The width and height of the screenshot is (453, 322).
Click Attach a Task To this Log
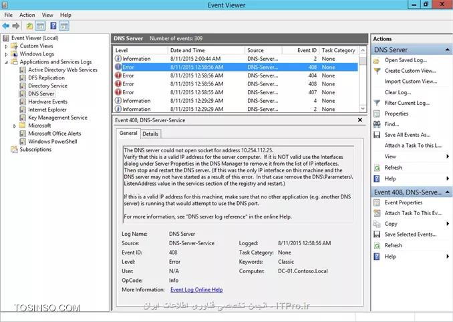point(413,146)
